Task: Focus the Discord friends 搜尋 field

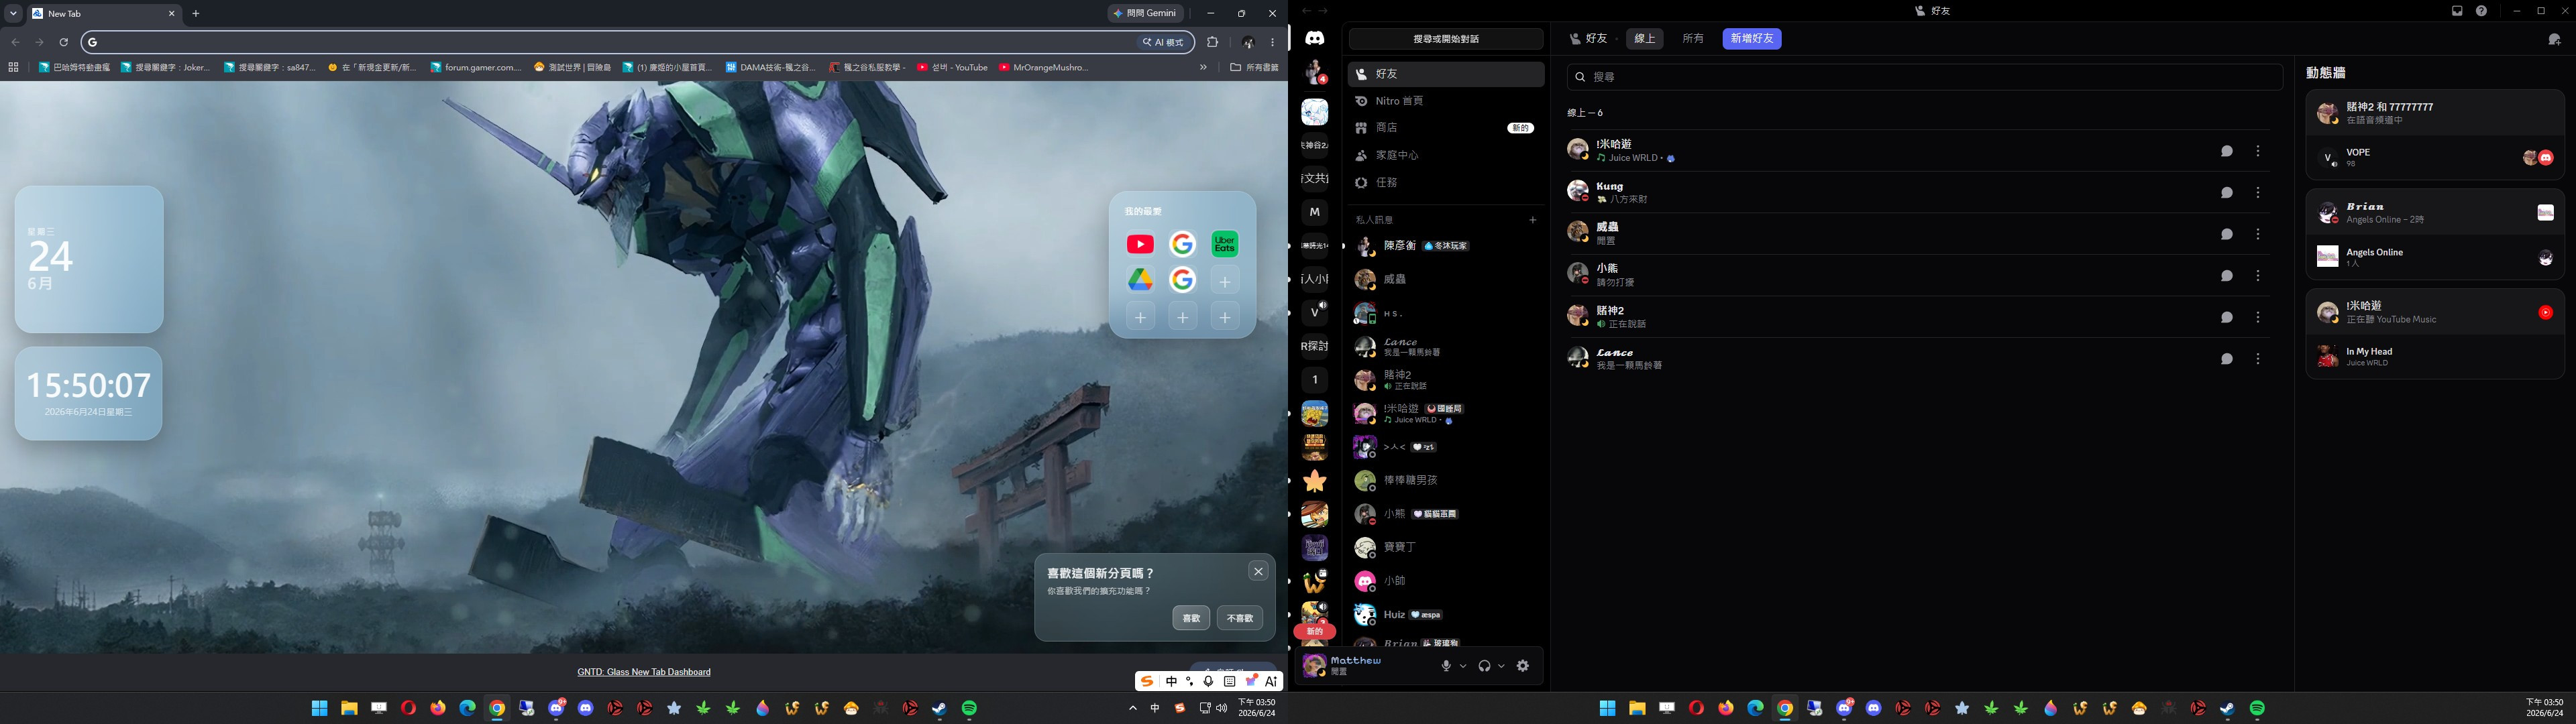Action: pyautogui.click(x=1925, y=77)
